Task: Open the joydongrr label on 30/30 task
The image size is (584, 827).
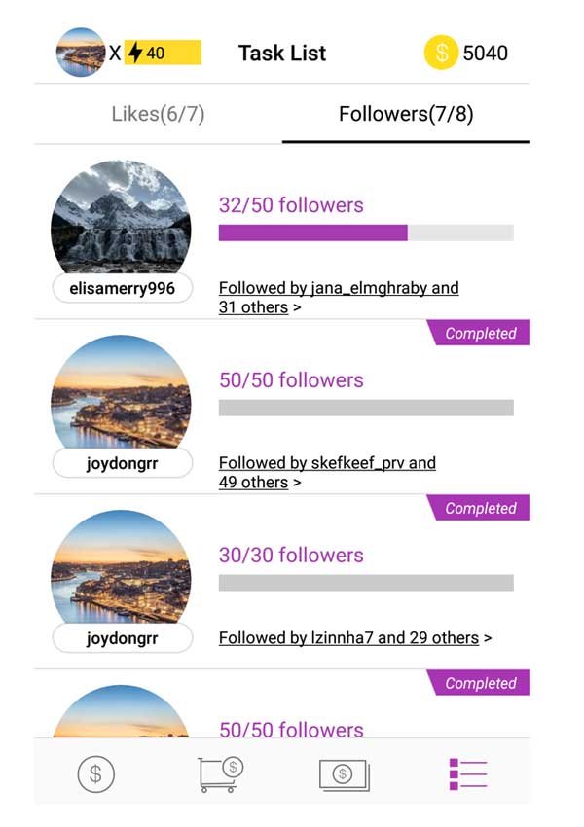Action: 123,638
